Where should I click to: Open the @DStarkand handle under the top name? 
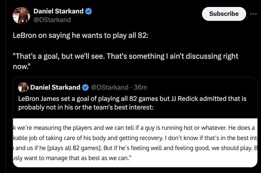[x=52, y=20]
